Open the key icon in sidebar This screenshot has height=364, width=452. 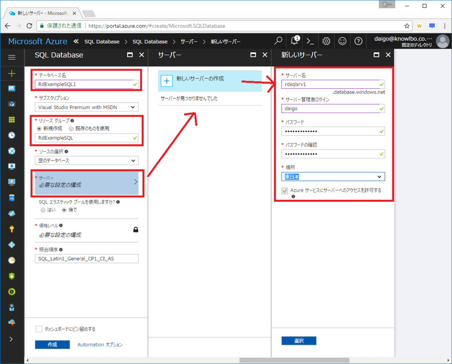click(x=12, y=229)
